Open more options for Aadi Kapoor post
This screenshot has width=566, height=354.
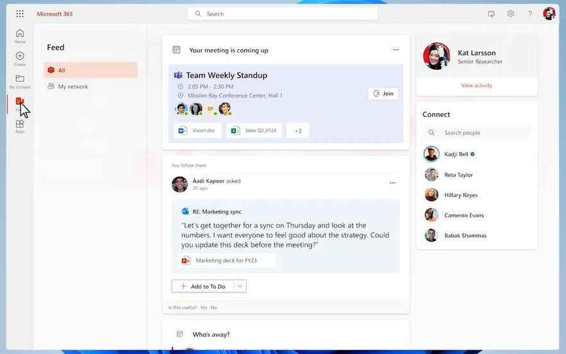click(x=393, y=183)
